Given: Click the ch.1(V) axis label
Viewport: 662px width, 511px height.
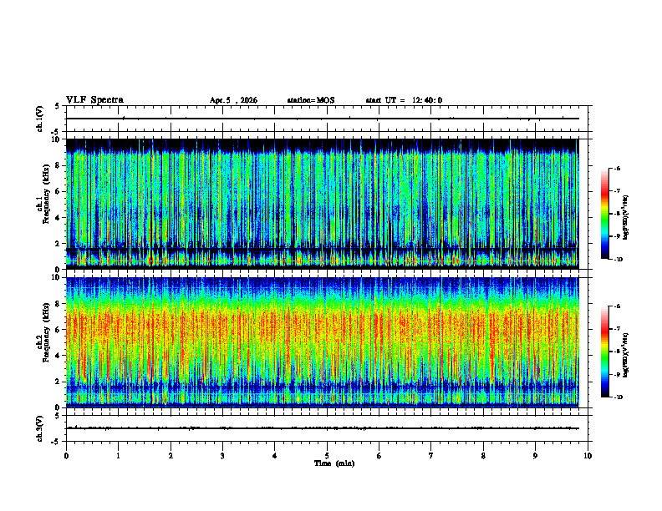Looking at the screenshot, I should pos(40,119).
